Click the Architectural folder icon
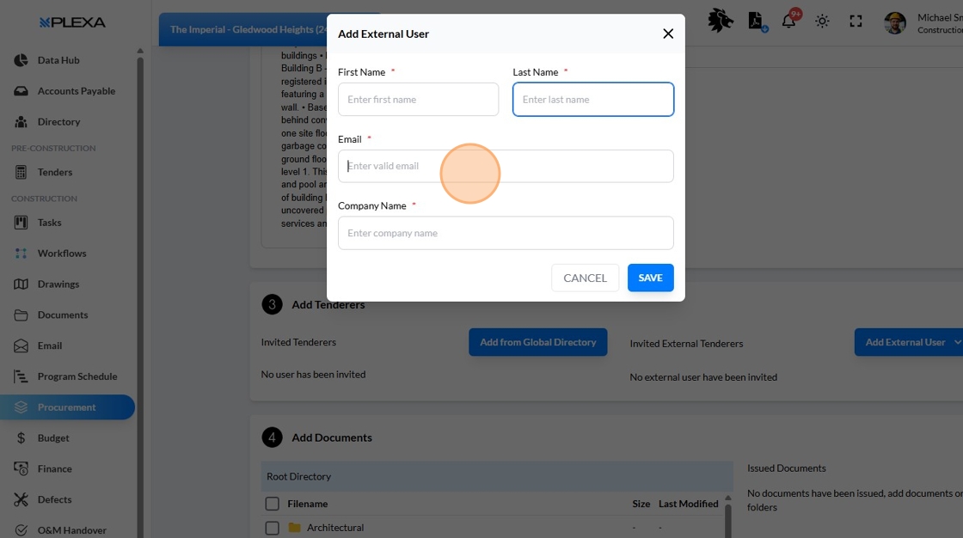The height and width of the screenshot is (538, 963). click(294, 528)
